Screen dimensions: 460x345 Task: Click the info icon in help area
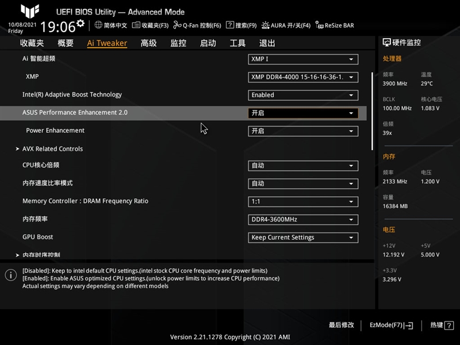pyautogui.click(x=11, y=275)
